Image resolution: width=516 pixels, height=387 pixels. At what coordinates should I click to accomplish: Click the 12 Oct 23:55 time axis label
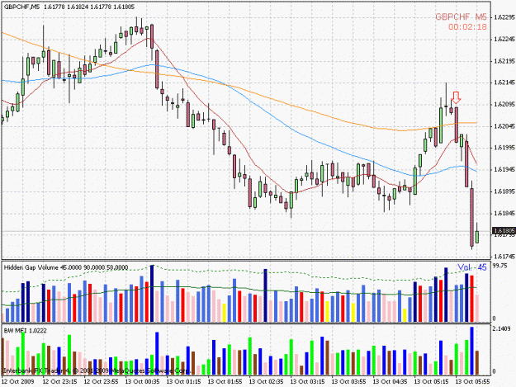click(101, 382)
